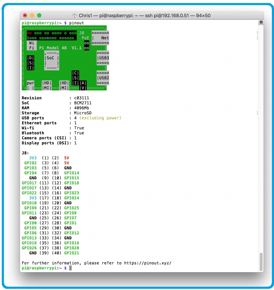Click the 'PoE' label on the board

click(85, 38)
